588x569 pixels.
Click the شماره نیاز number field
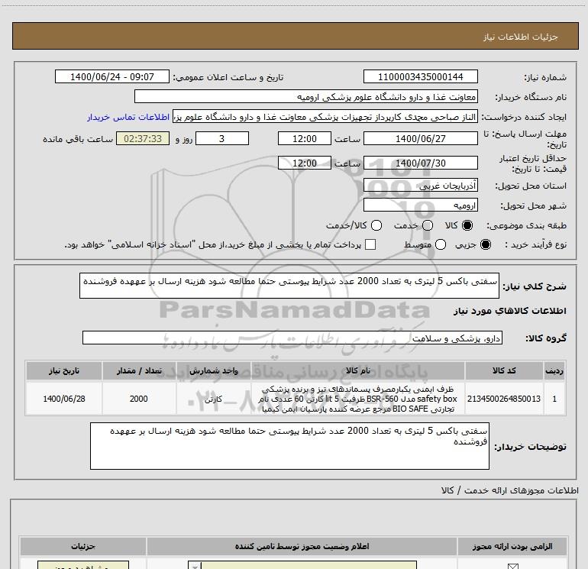coord(421,77)
